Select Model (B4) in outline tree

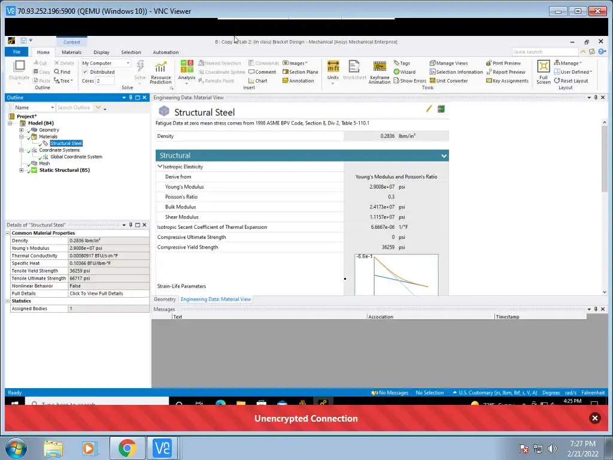point(41,123)
